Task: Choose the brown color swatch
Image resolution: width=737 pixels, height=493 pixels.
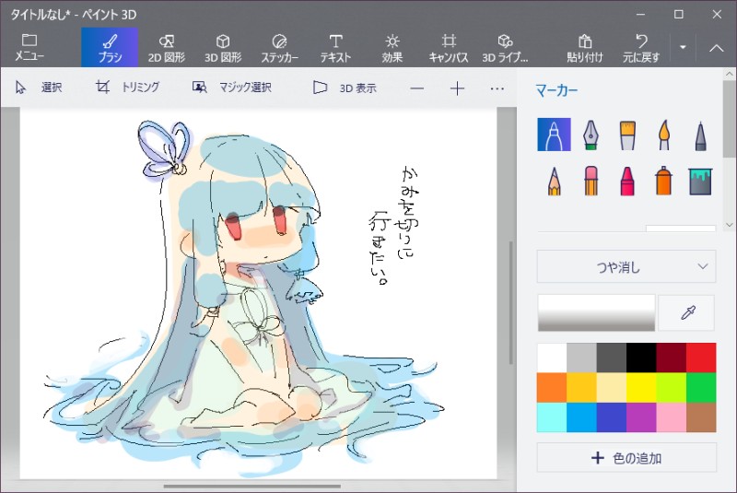Action: click(701, 417)
